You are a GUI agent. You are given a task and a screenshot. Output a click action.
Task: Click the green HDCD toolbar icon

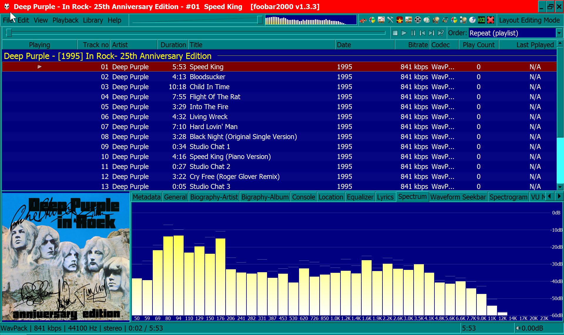click(481, 20)
